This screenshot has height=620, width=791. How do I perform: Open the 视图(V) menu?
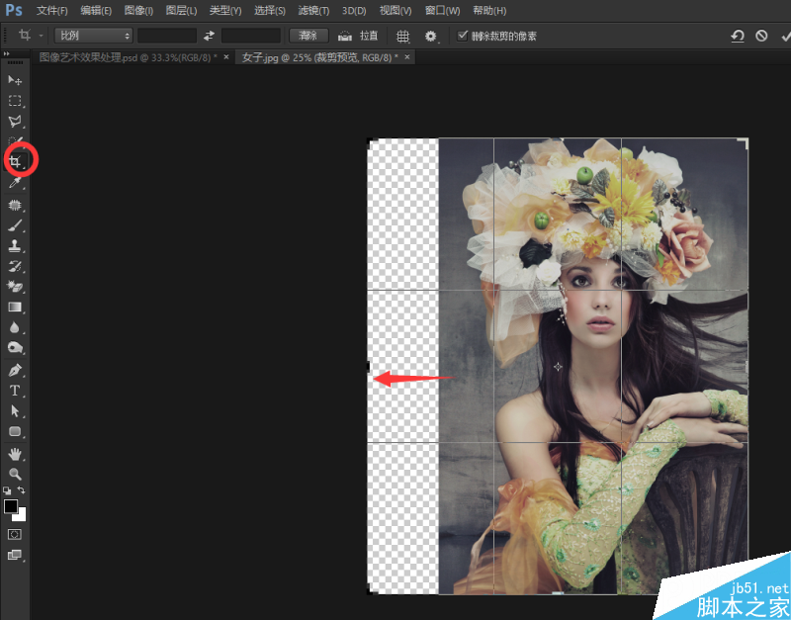(x=395, y=11)
